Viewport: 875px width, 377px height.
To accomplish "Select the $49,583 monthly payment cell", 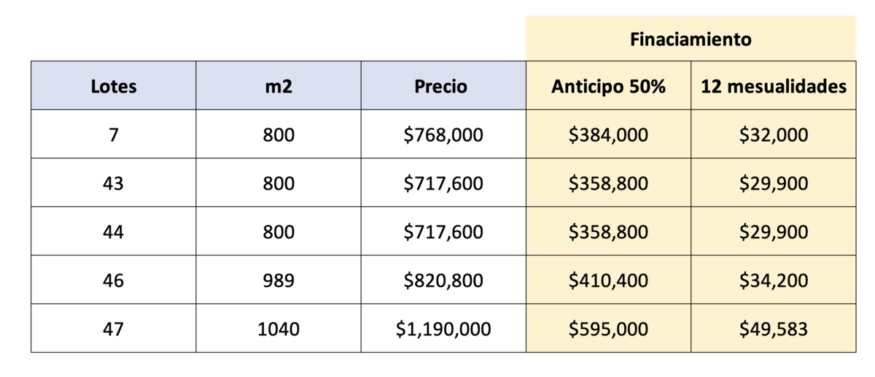I will pos(774,329).
